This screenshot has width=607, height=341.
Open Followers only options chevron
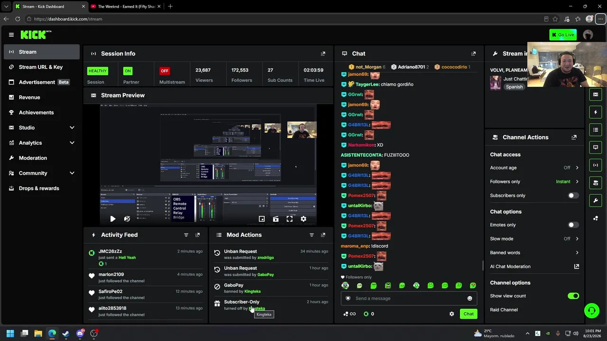pos(577,181)
